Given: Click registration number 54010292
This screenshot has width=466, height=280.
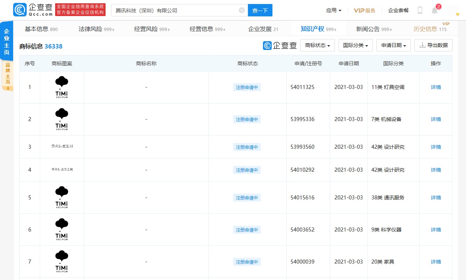Looking at the screenshot, I should click(x=302, y=170).
